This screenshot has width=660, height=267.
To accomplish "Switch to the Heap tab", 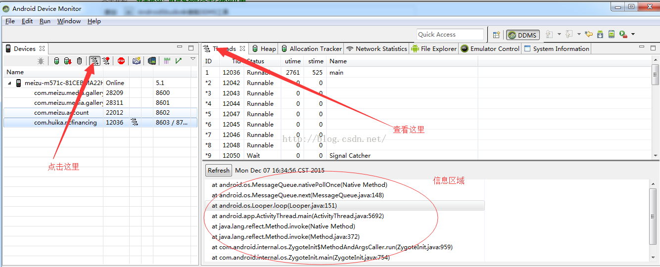I will pos(264,48).
